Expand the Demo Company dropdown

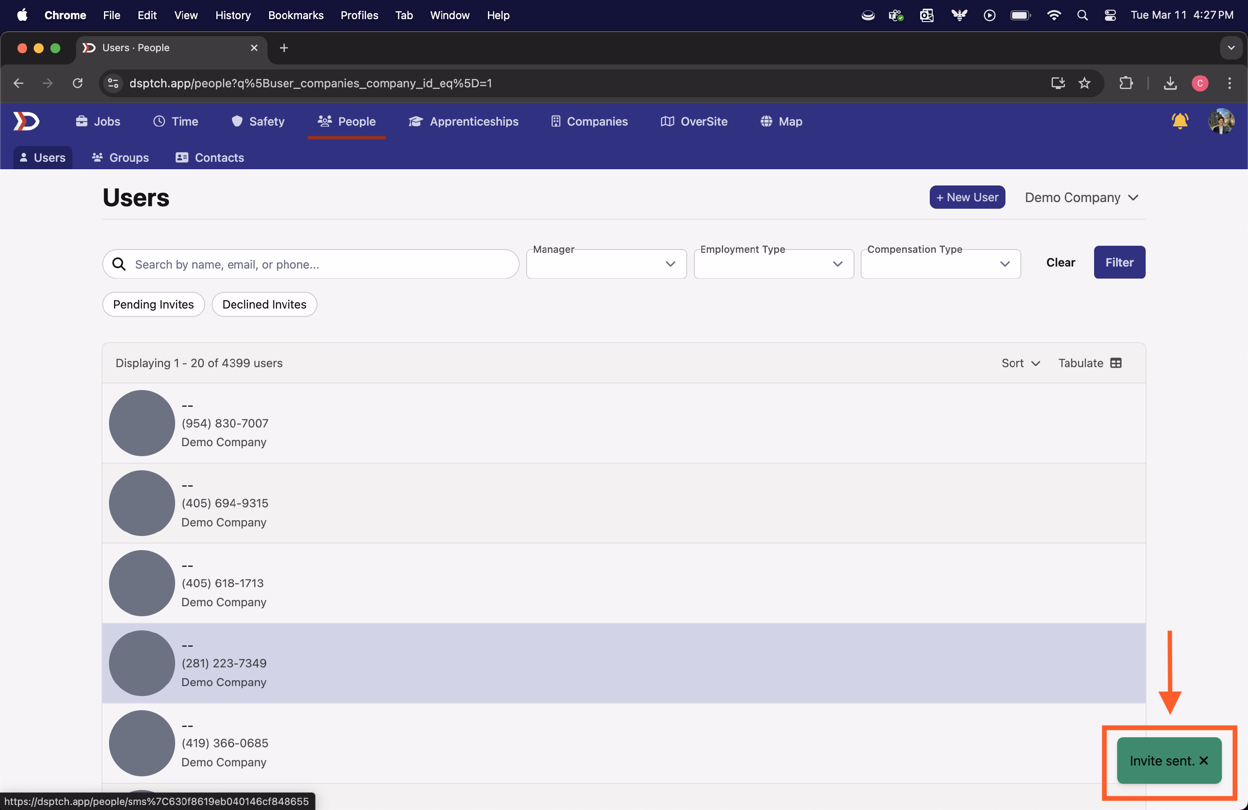tap(1081, 197)
